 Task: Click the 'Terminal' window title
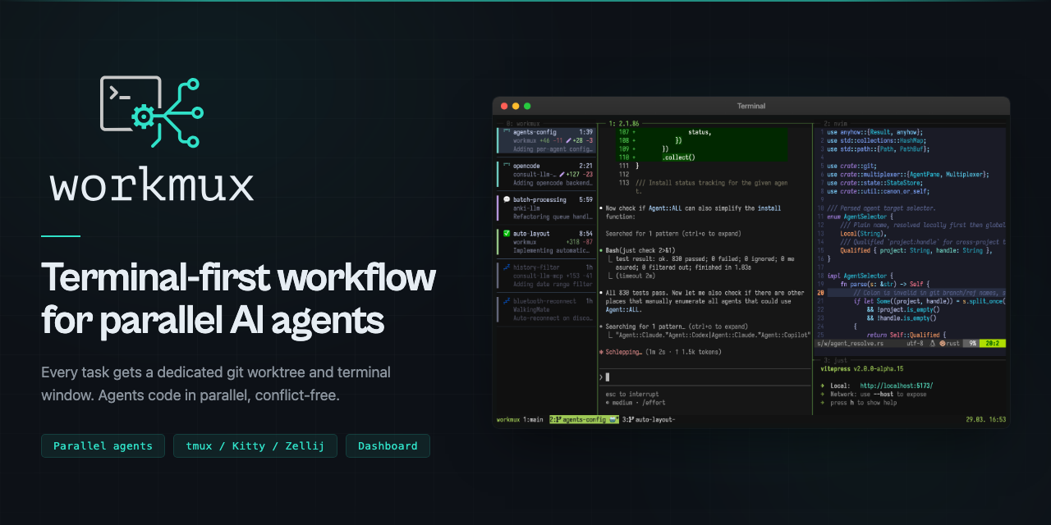coord(751,106)
